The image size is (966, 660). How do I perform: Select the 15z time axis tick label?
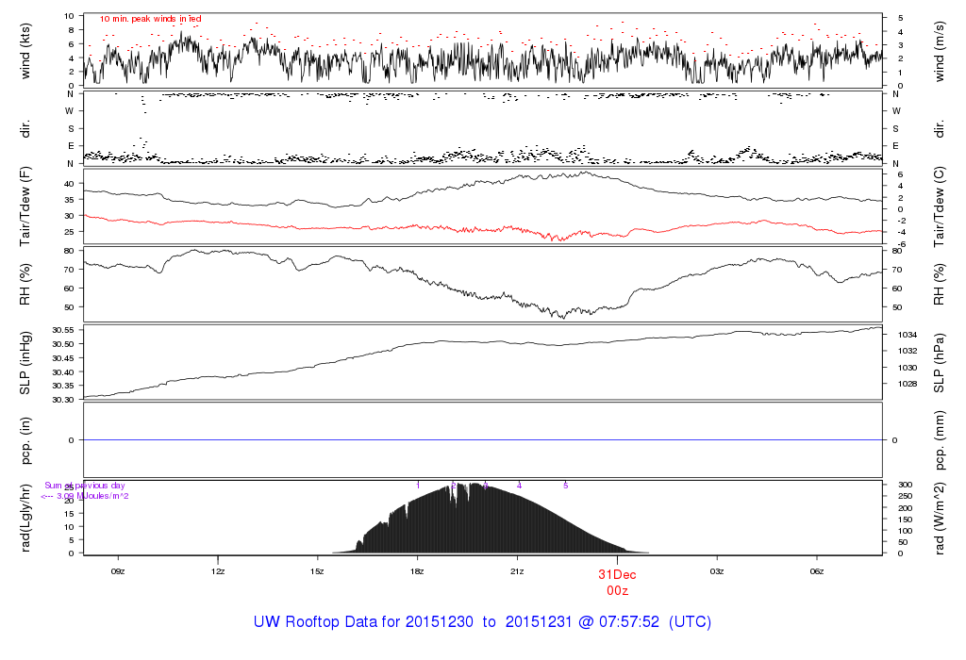coord(318,570)
